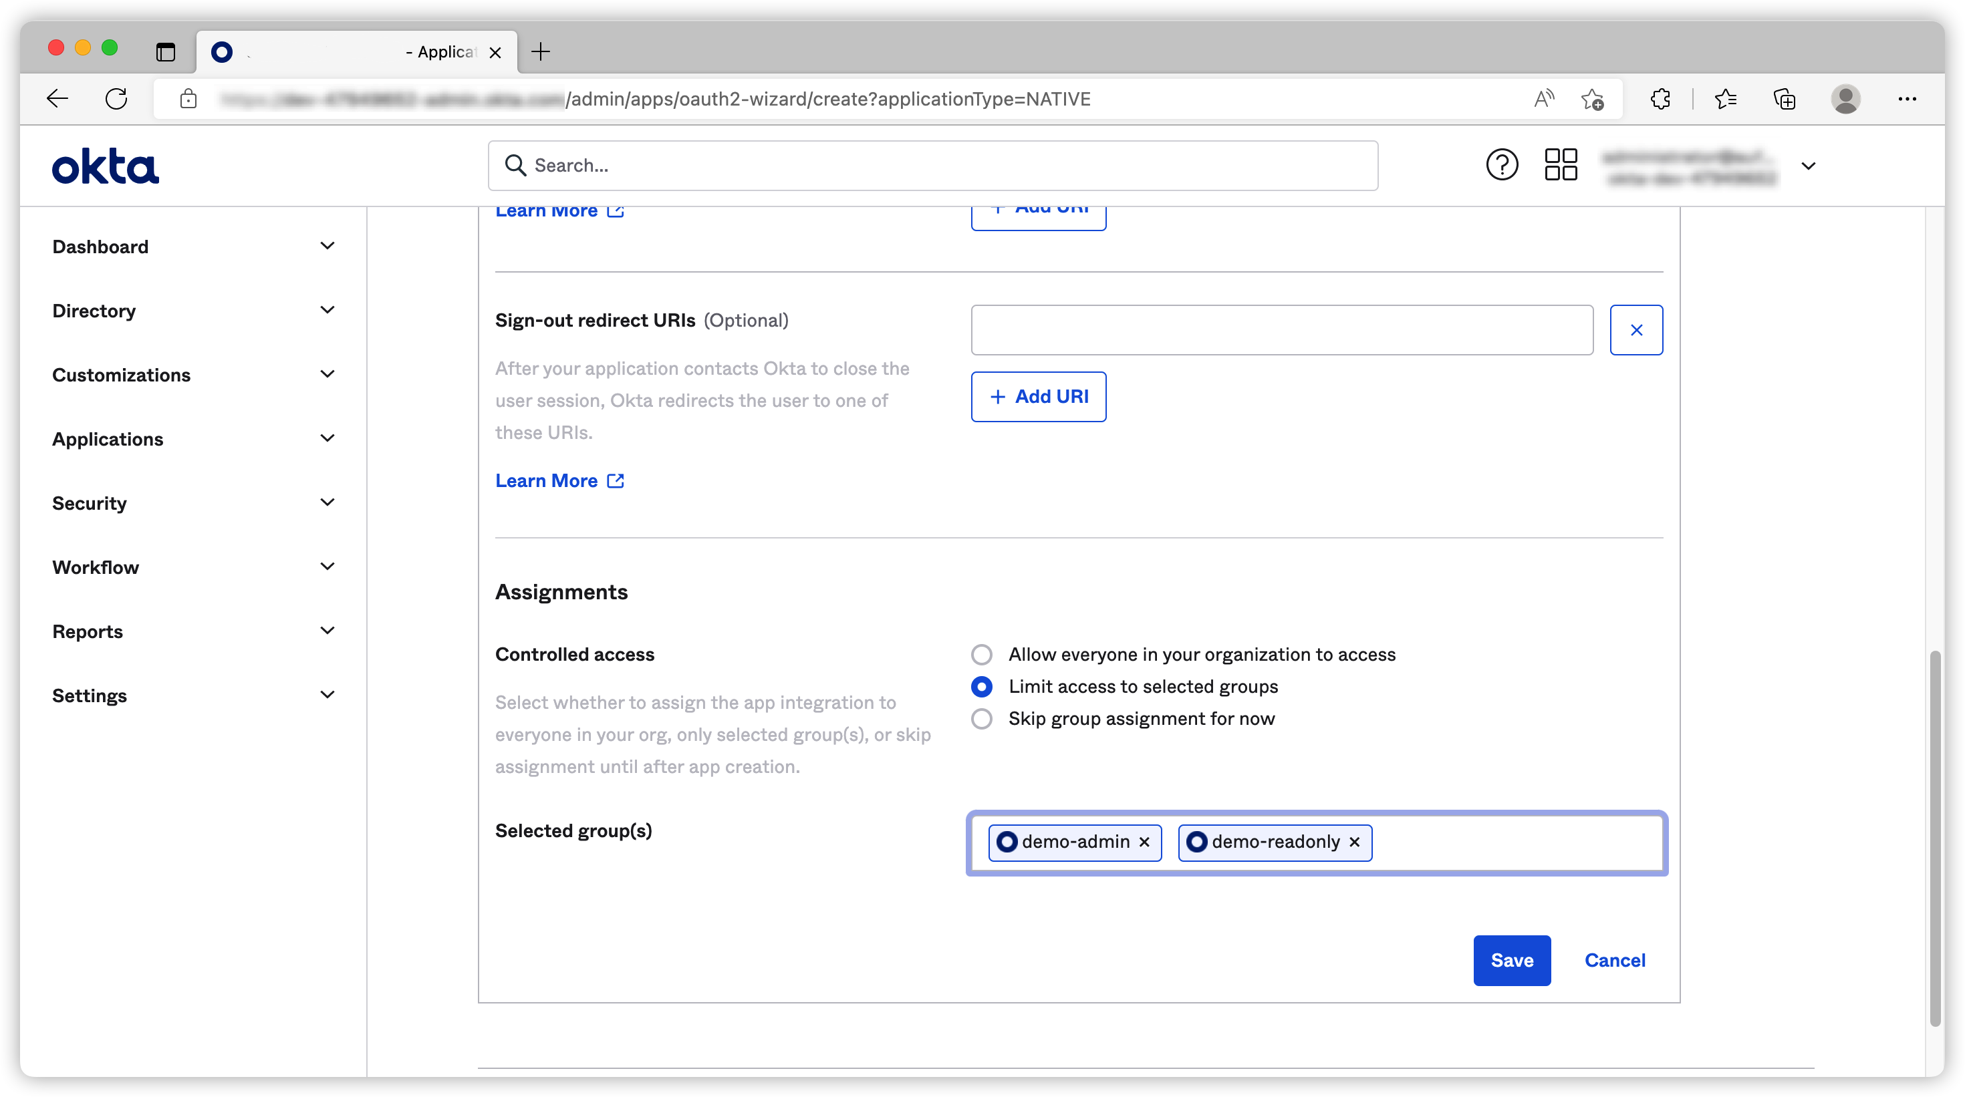The width and height of the screenshot is (1965, 1097).
Task: Choose Skip group assignment for now
Action: [982, 719]
